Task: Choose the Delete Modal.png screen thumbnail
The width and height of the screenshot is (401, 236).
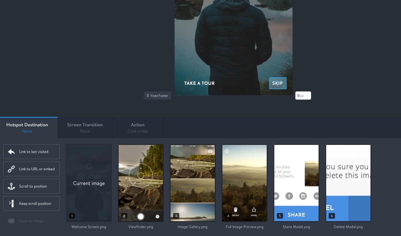Action: click(x=348, y=183)
